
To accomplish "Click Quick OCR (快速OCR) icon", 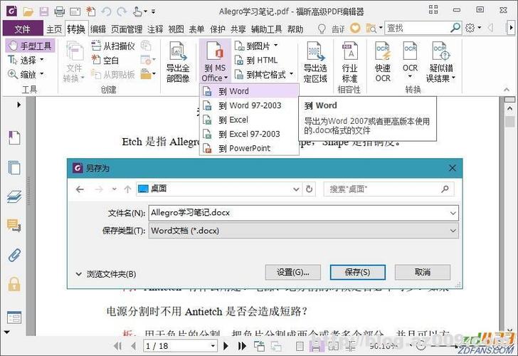I will pos(383,62).
